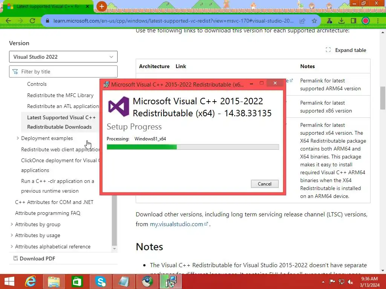Expand Attributes by usage node
386x289 pixels.
coord(12,235)
